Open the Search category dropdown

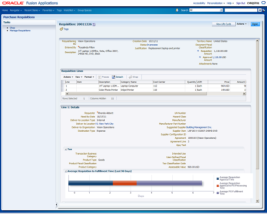click(221, 10)
